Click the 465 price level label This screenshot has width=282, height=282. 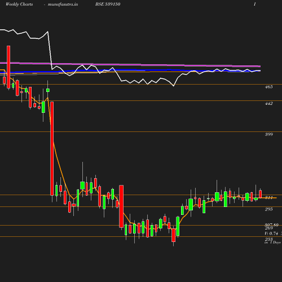coord(269,87)
